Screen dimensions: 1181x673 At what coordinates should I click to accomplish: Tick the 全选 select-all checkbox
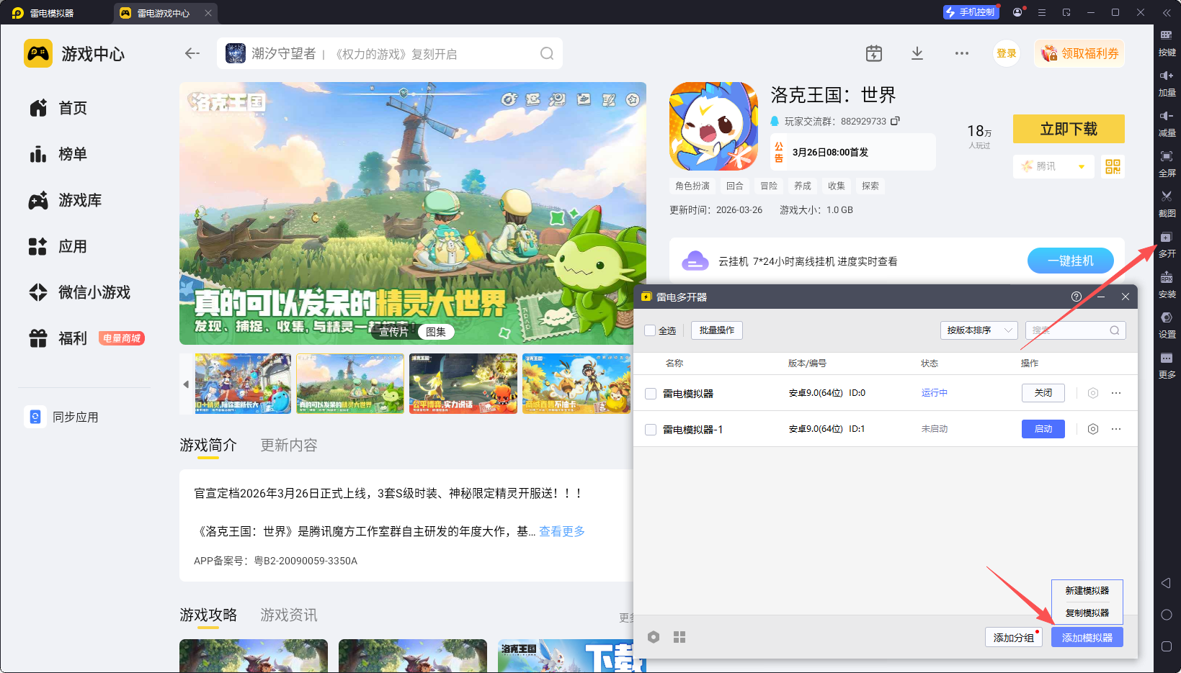coord(650,330)
